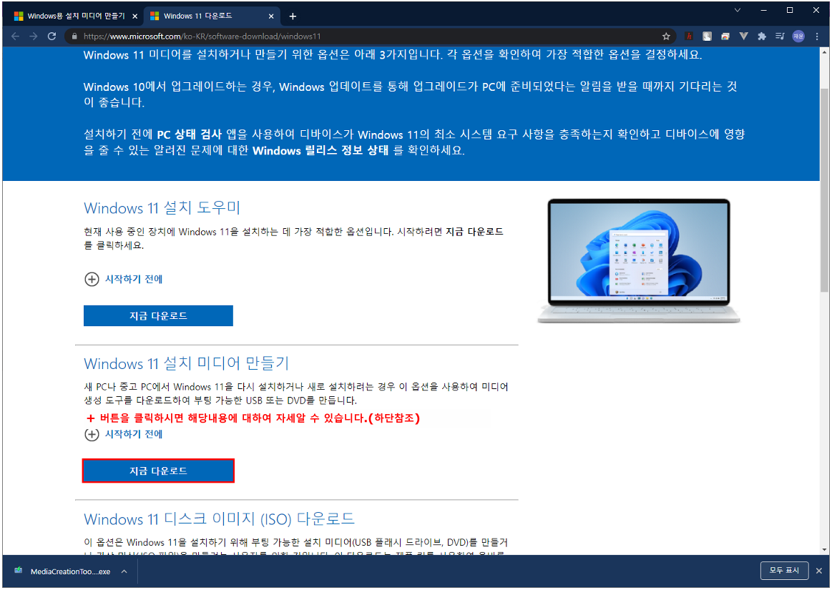Open the stacked windows Chrome extension

click(x=725, y=36)
